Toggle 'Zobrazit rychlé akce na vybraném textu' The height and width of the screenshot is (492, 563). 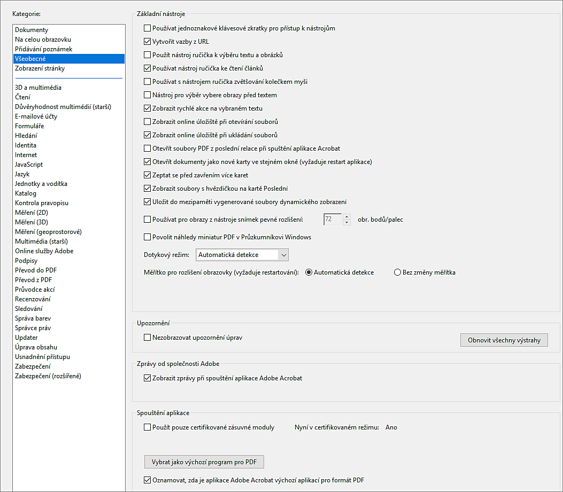[147, 108]
